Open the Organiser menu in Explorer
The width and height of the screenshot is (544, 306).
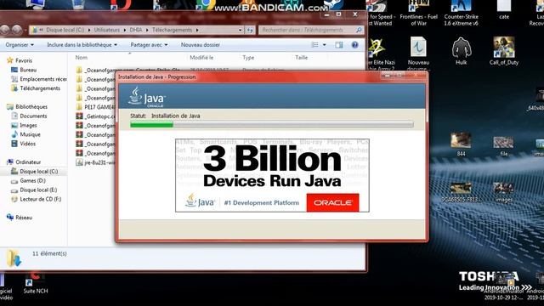tap(20, 45)
